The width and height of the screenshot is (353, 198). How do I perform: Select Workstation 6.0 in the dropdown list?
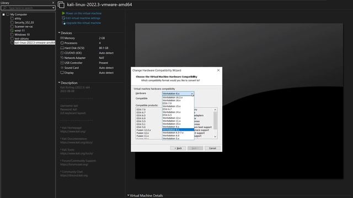(x=178, y=135)
